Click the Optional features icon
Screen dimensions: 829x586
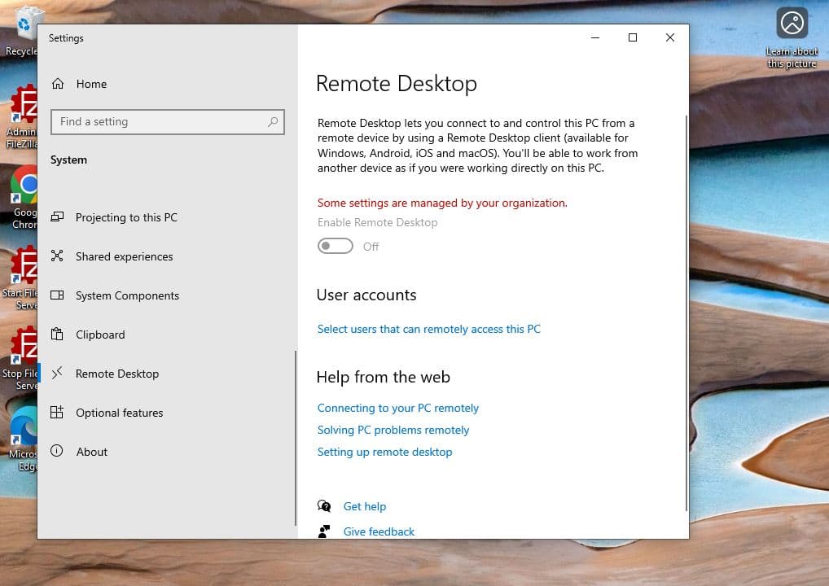click(x=57, y=413)
